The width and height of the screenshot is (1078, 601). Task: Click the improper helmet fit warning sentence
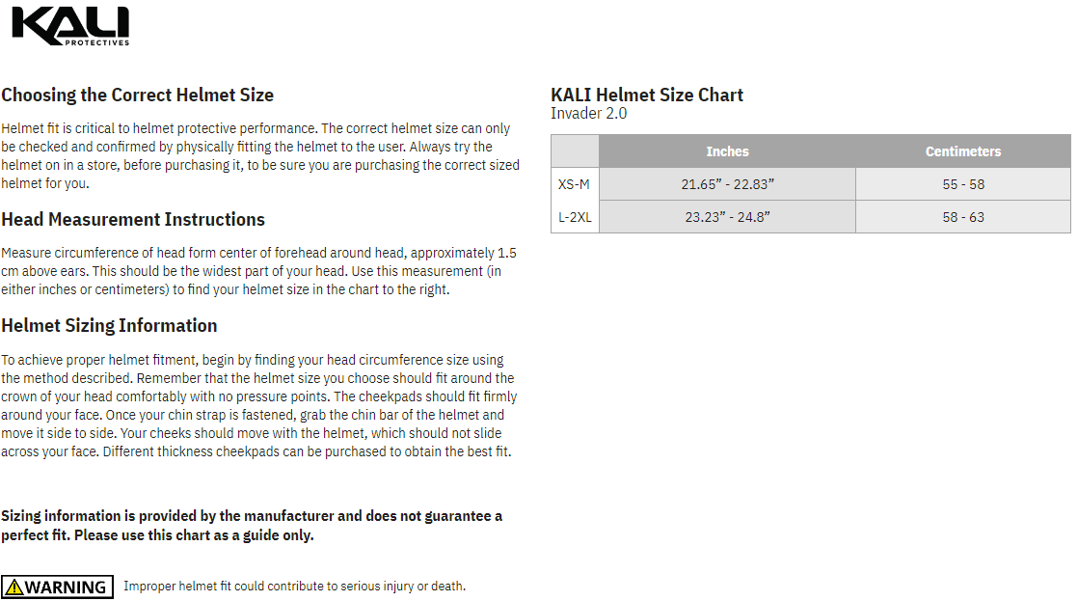pos(294,587)
